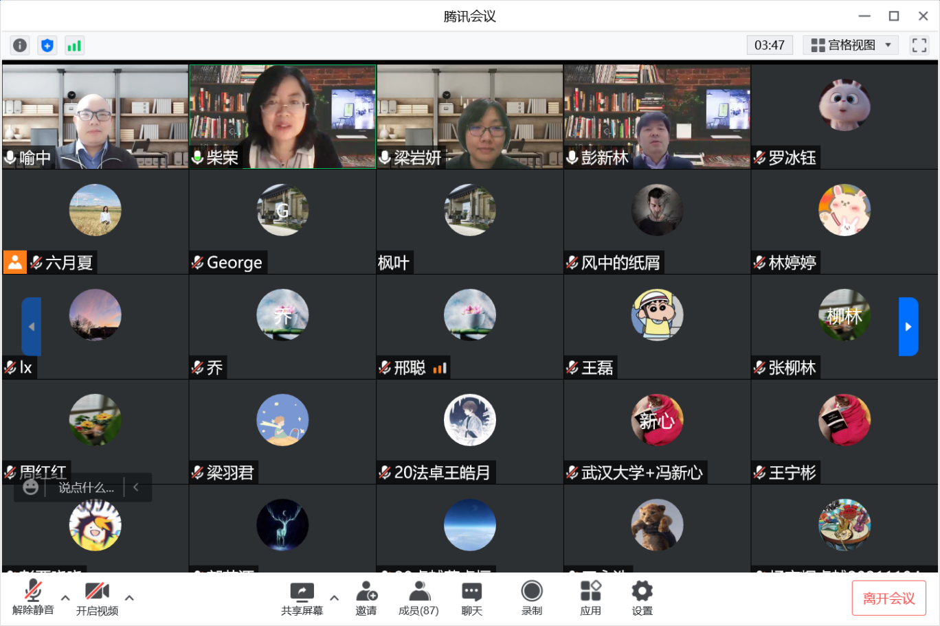940x626 pixels.
Task: Unmute microphone (解除静音)
Action: pyautogui.click(x=33, y=598)
